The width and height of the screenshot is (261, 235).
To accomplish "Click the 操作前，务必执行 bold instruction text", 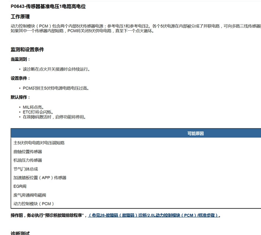I will [x=49, y=216].
